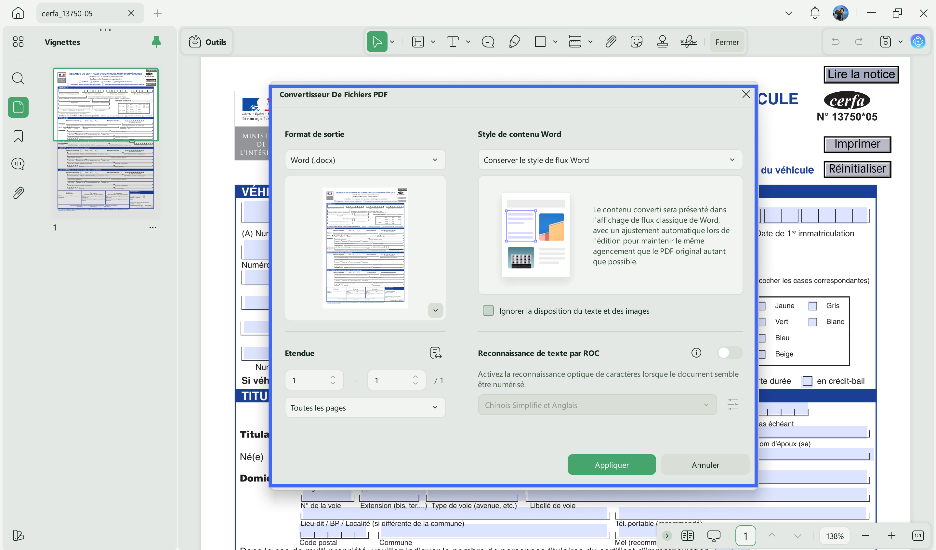
Task: Open the Word content style dropdown
Action: click(x=610, y=160)
